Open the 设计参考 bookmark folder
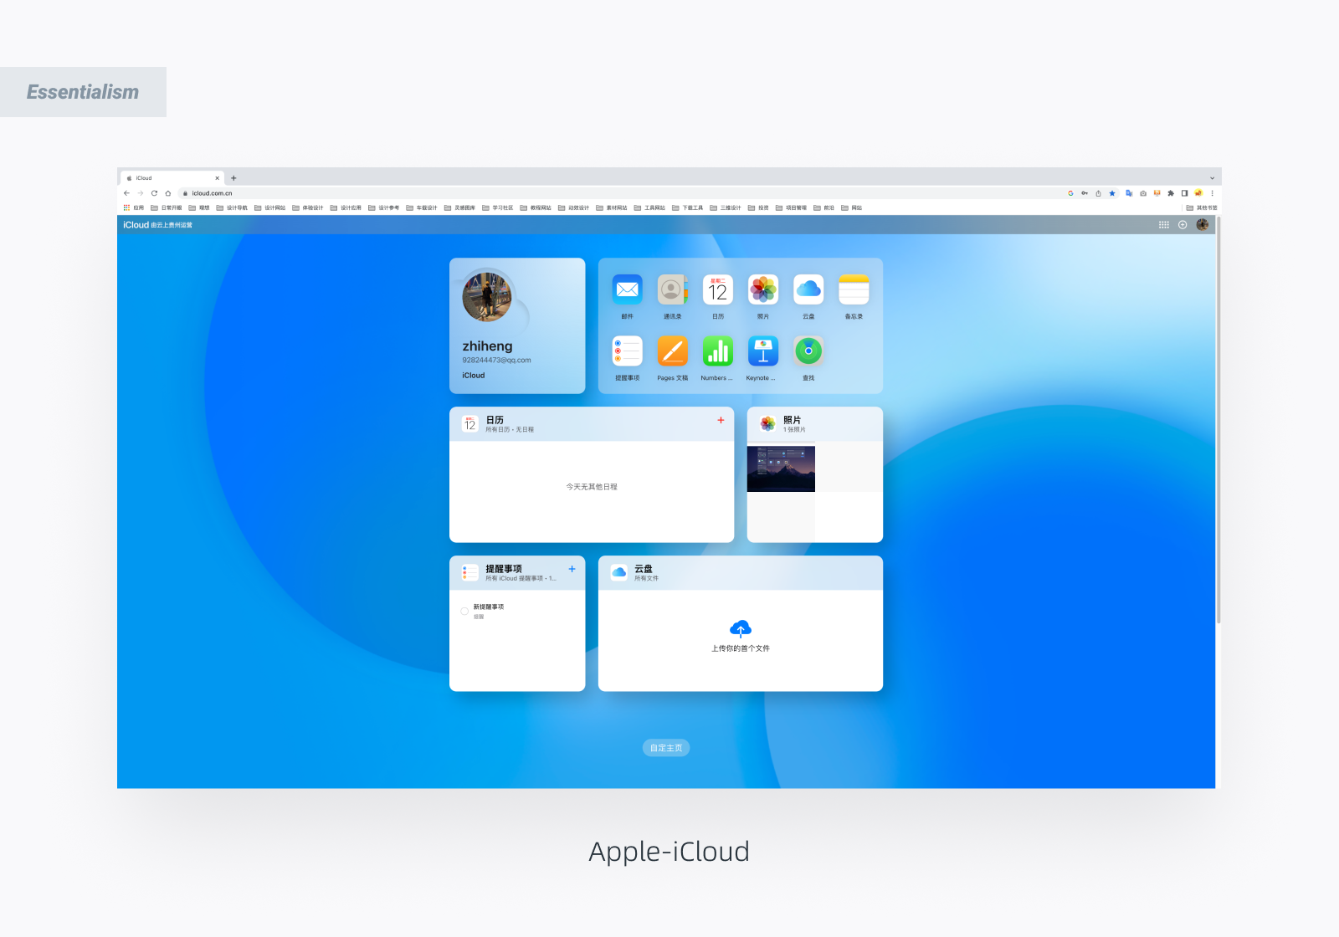Image resolution: width=1339 pixels, height=937 pixels. click(x=384, y=207)
